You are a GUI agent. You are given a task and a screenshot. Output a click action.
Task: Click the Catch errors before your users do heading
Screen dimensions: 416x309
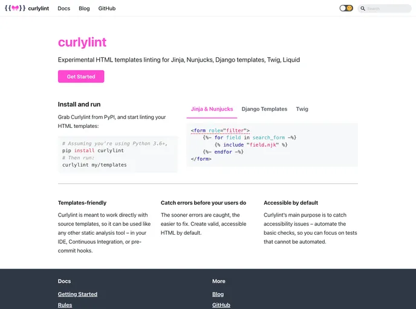(x=204, y=203)
